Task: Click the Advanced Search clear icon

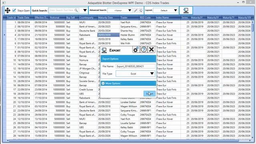Action: coord(141,10)
